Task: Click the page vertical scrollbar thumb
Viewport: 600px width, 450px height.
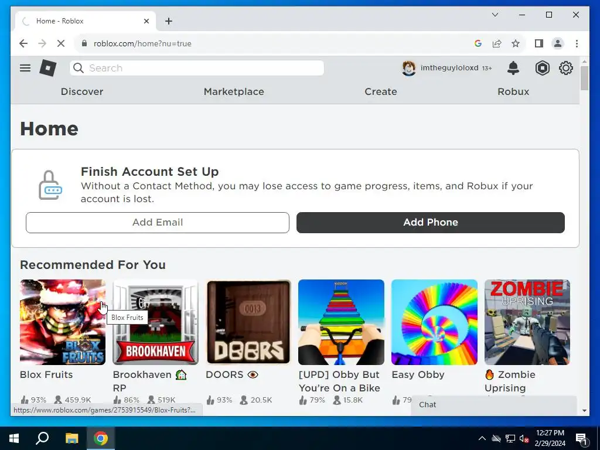Action: [584, 78]
